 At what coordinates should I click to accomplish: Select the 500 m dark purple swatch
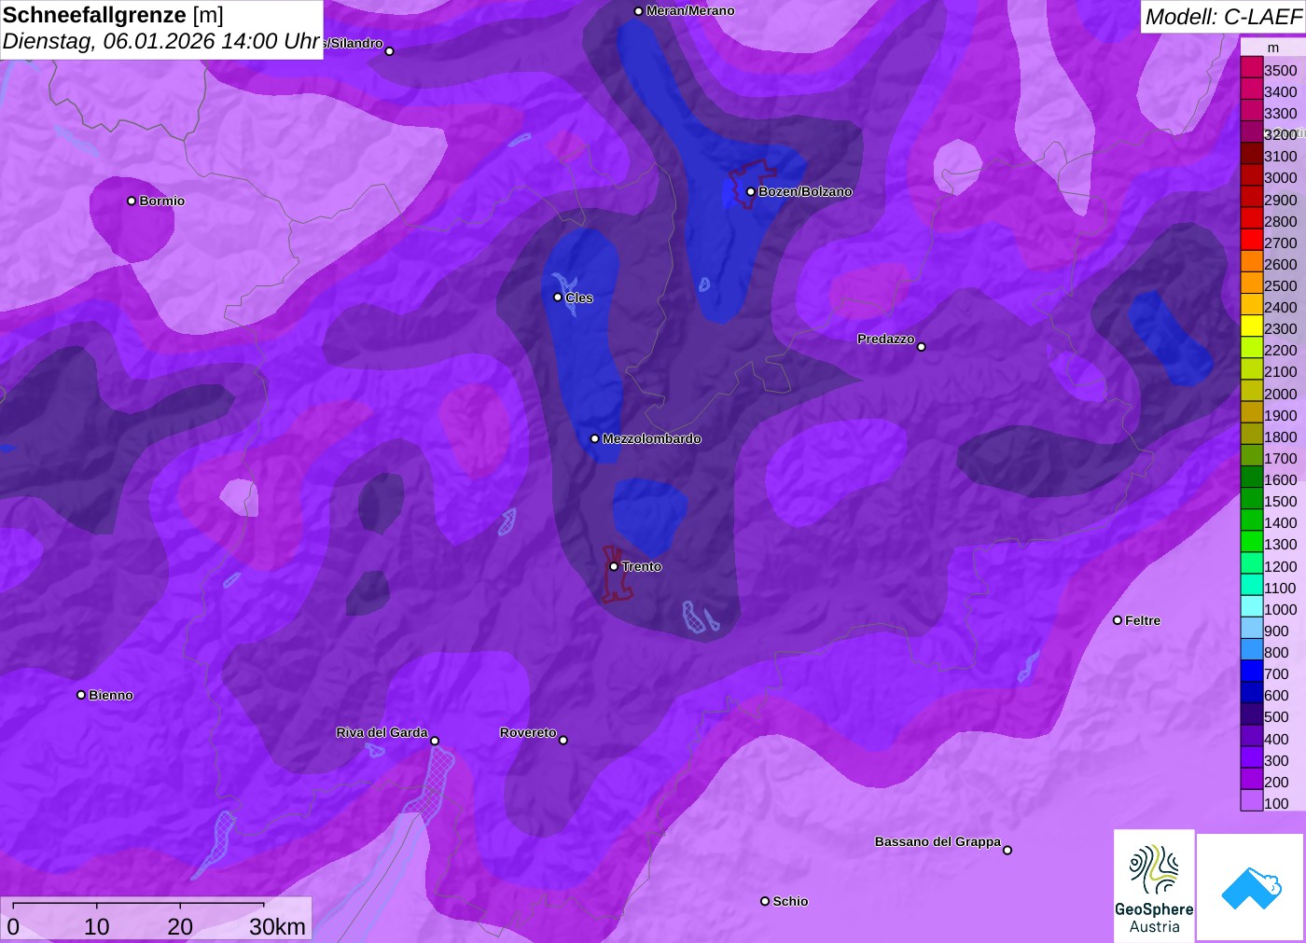click(1252, 714)
